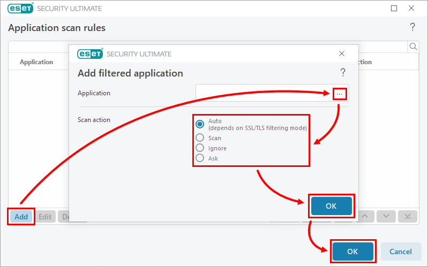
Task: Close the Add filtered application dialog
Action: tap(342, 54)
